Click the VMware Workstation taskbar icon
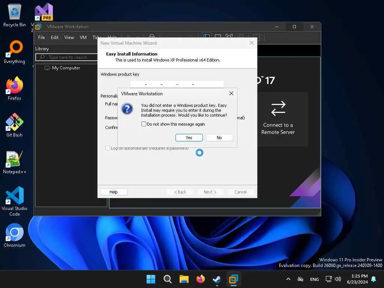 pyautogui.click(x=233, y=279)
